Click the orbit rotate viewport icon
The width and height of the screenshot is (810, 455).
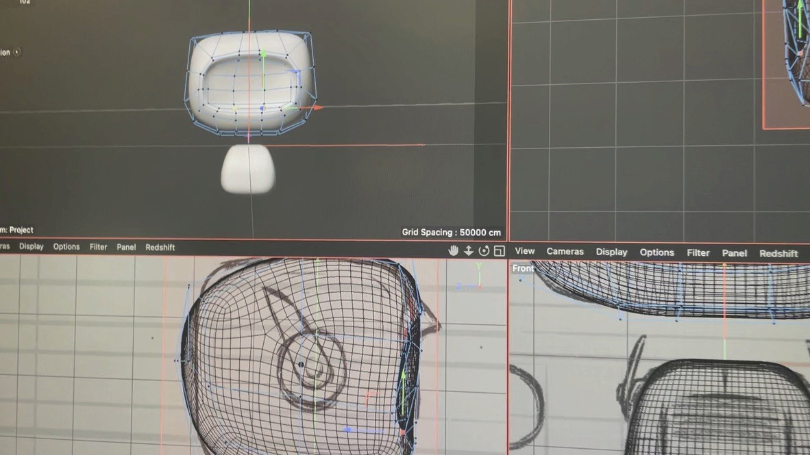[484, 250]
